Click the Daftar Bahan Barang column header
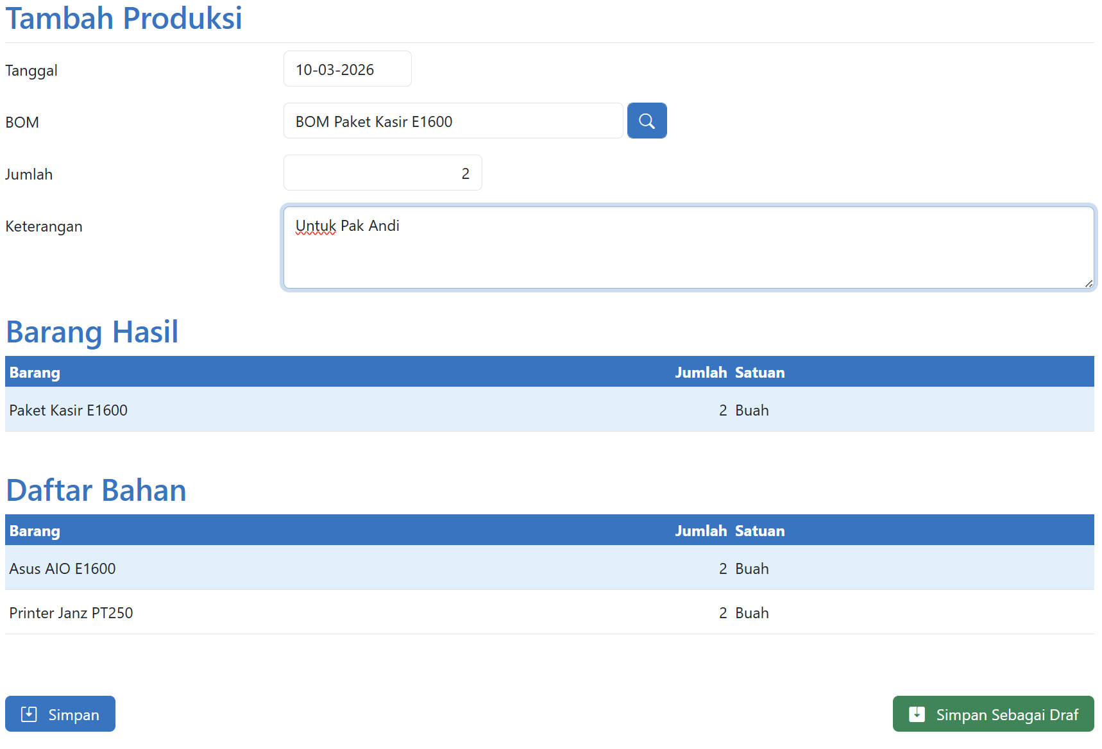The image size is (1102, 749). click(x=35, y=530)
